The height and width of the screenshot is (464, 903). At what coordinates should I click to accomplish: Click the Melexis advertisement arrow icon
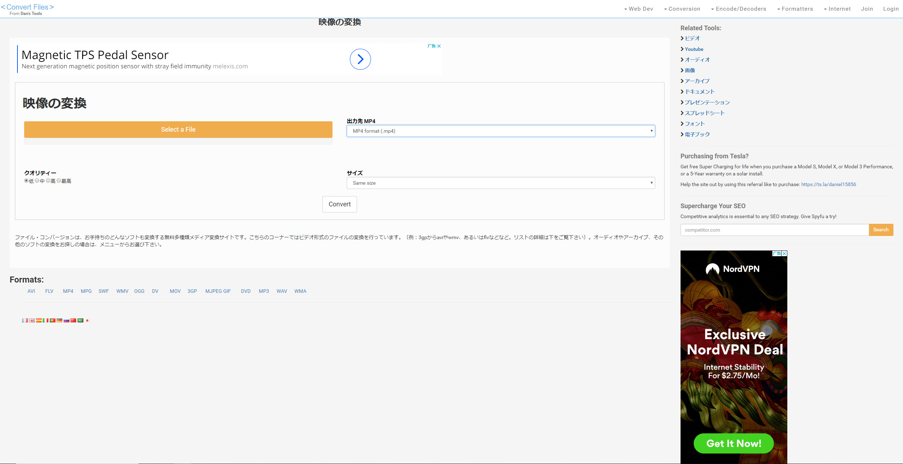click(x=360, y=59)
